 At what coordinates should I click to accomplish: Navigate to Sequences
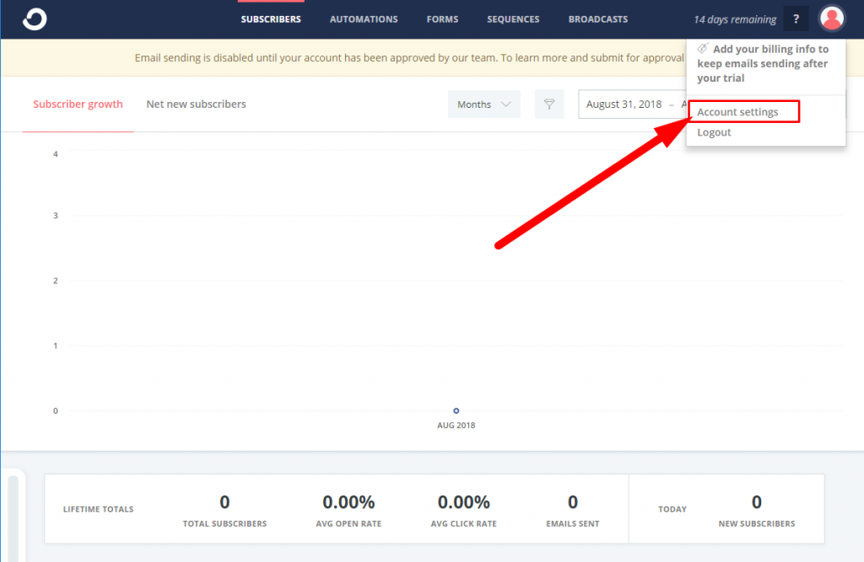point(513,19)
